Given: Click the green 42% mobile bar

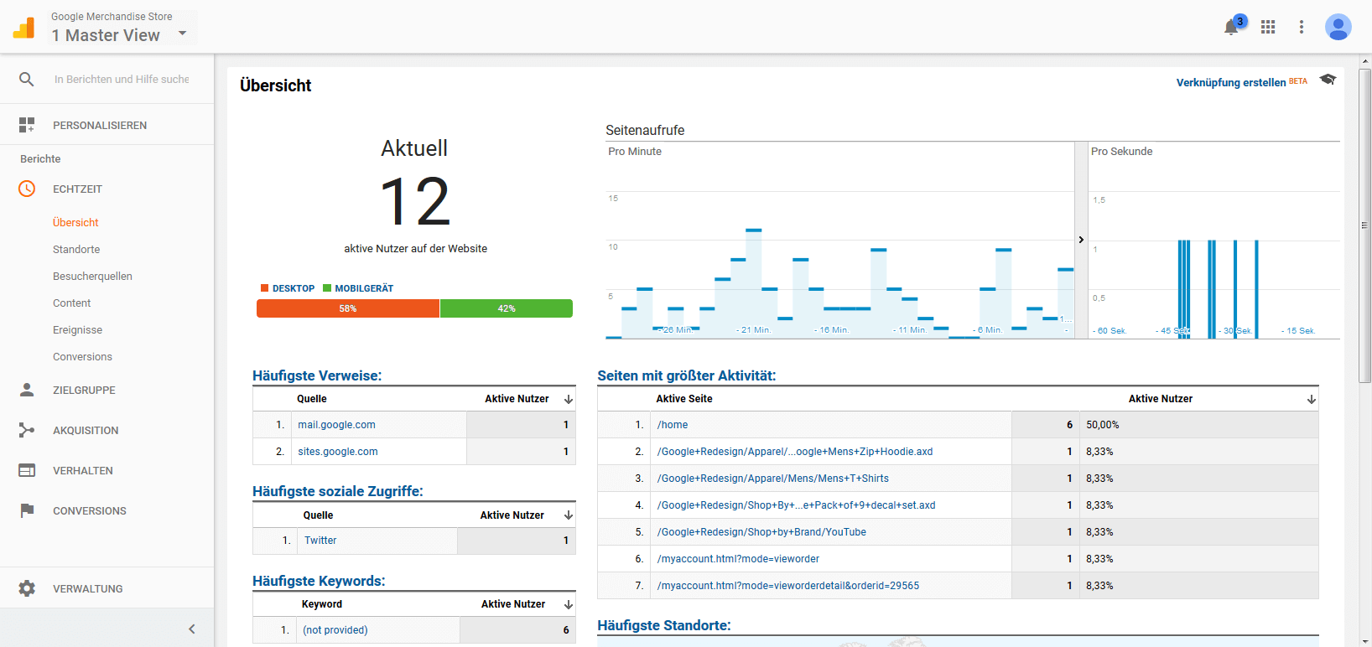Looking at the screenshot, I should 507,308.
